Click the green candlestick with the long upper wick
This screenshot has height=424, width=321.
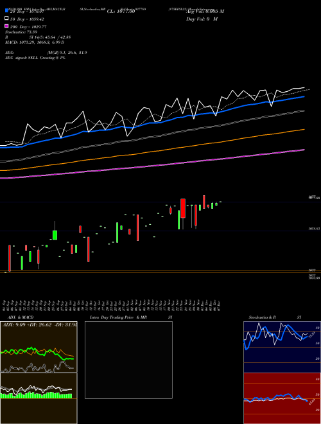click(55, 234)
